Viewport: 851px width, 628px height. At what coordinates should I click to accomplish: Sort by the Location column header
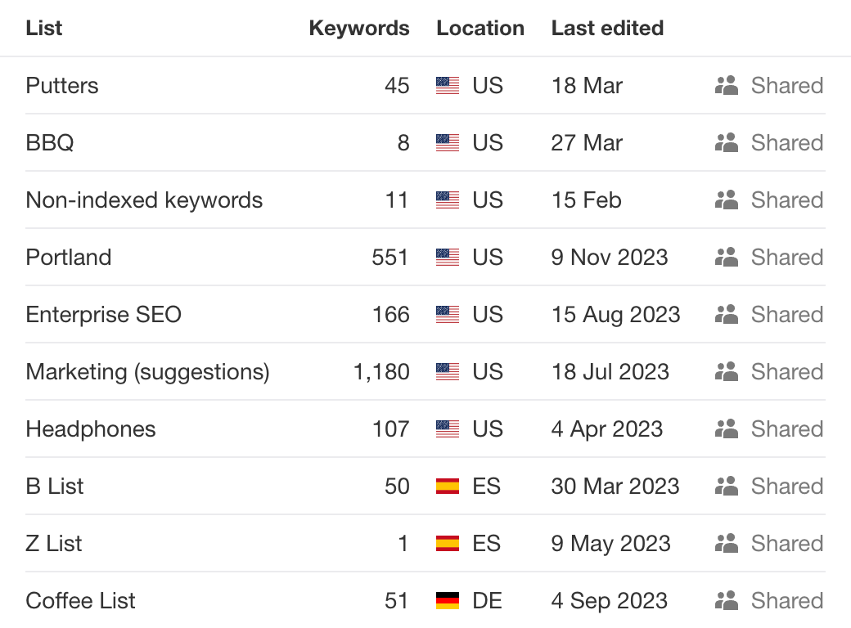coord(480,28)
